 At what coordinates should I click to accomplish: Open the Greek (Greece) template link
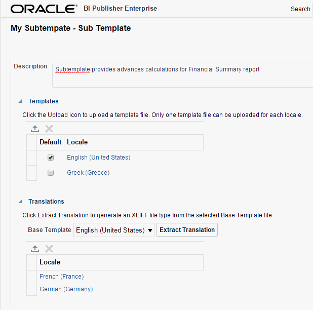(88, 173)
